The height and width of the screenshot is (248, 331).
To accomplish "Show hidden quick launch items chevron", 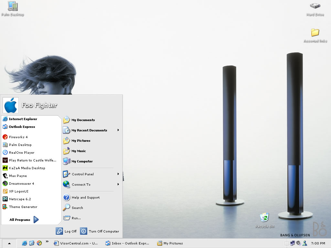I will (x=47, y=241).
